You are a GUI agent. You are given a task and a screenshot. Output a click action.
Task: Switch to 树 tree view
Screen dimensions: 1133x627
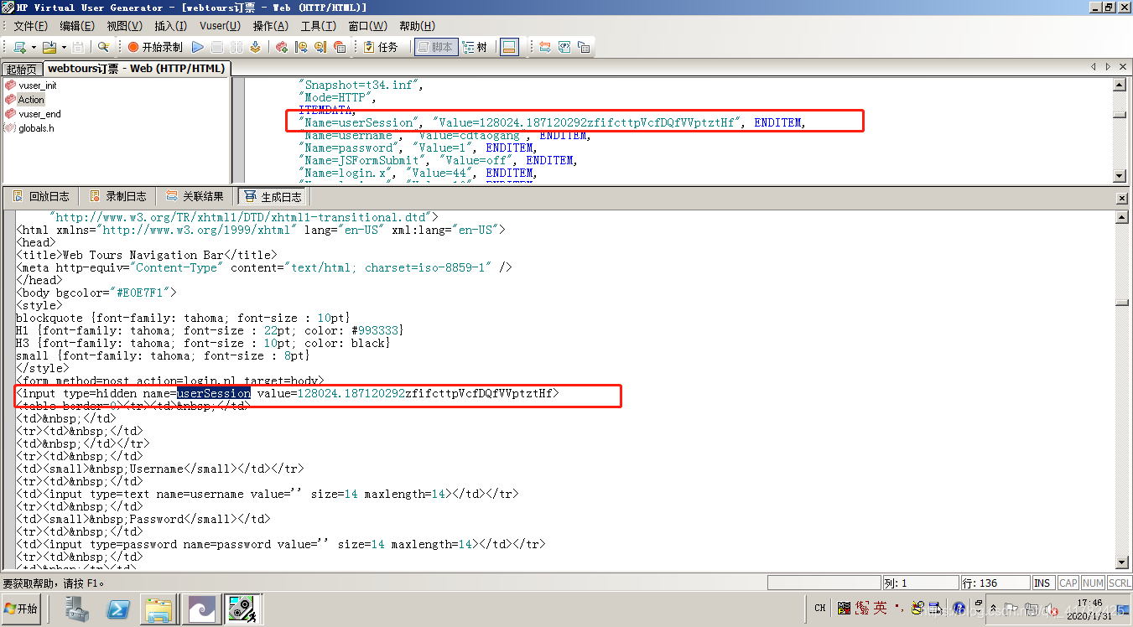476,47
